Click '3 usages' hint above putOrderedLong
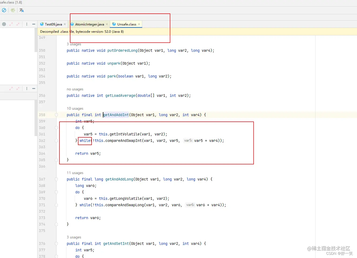The image size is (357, 258). pyautogui.click(x=74, y=44)
